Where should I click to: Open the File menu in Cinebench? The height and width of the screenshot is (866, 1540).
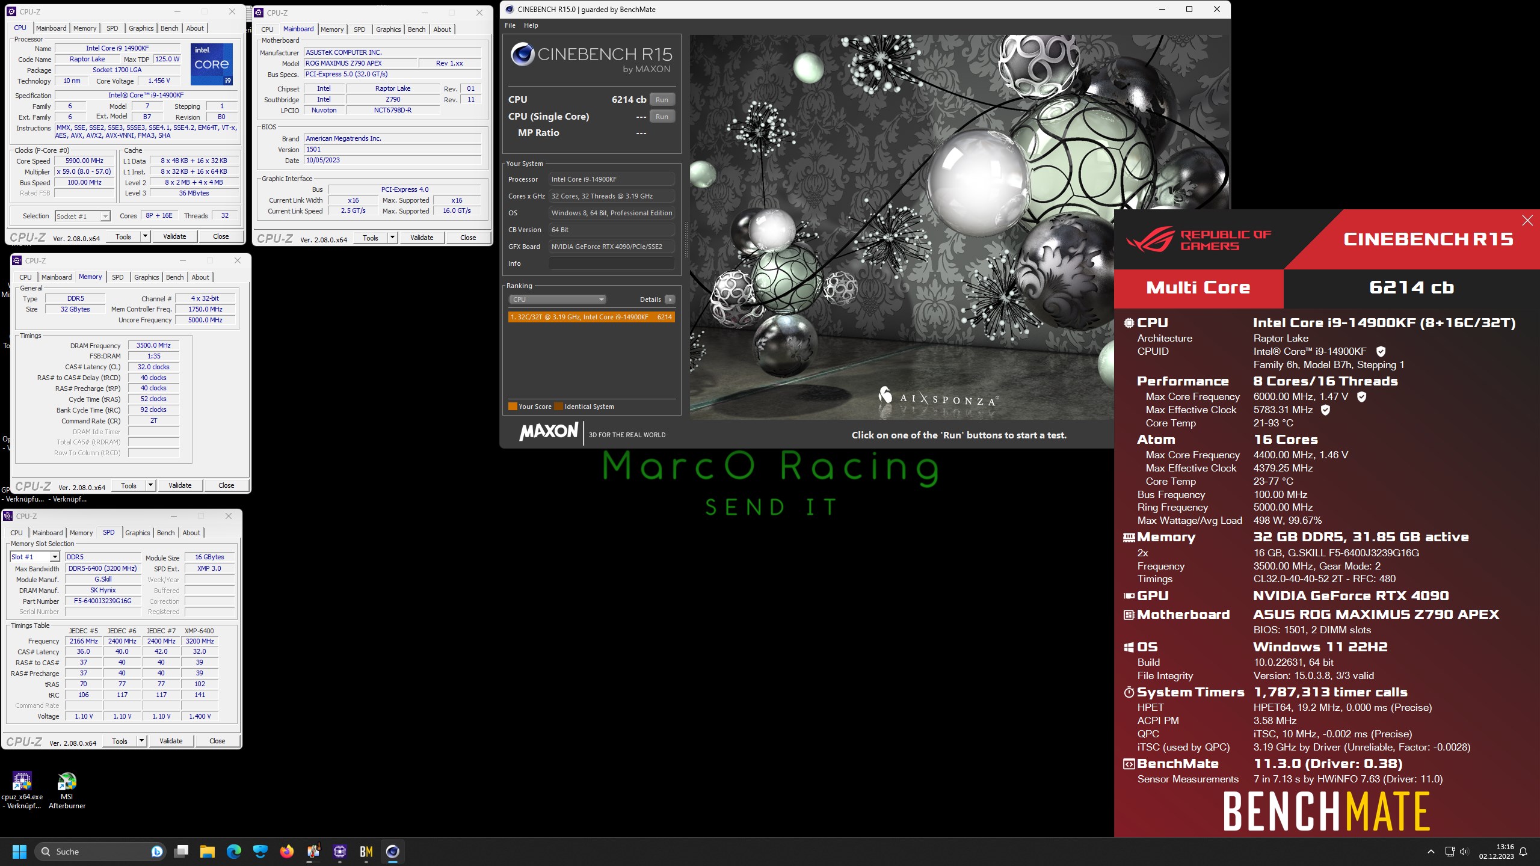510,25
